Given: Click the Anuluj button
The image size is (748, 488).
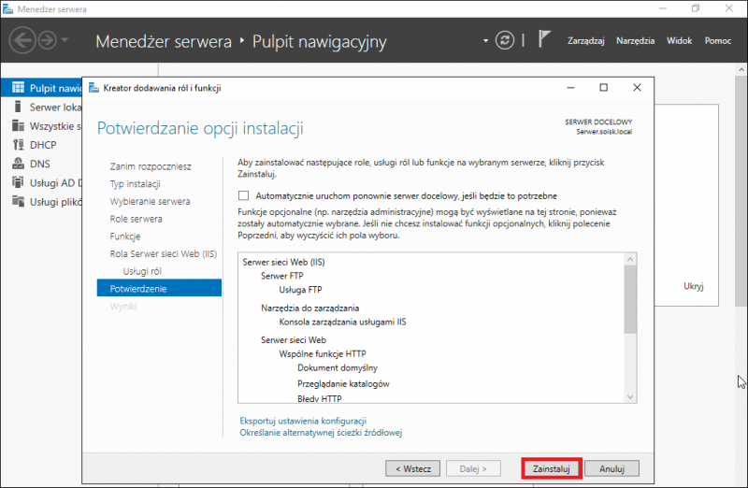Looking at the screenshot, I should (611, 467).
